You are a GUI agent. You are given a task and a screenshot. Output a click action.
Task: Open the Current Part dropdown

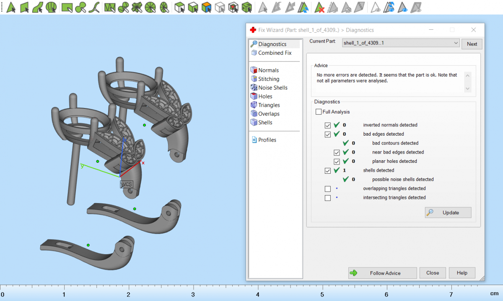pyautogui.click(x=456, y=43)
